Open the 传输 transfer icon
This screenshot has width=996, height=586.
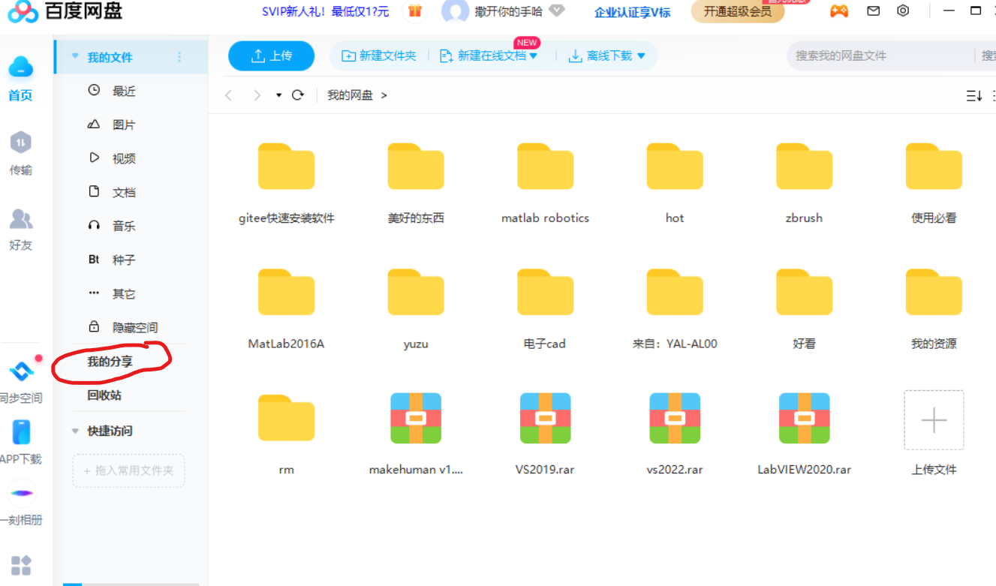[20, 141]
